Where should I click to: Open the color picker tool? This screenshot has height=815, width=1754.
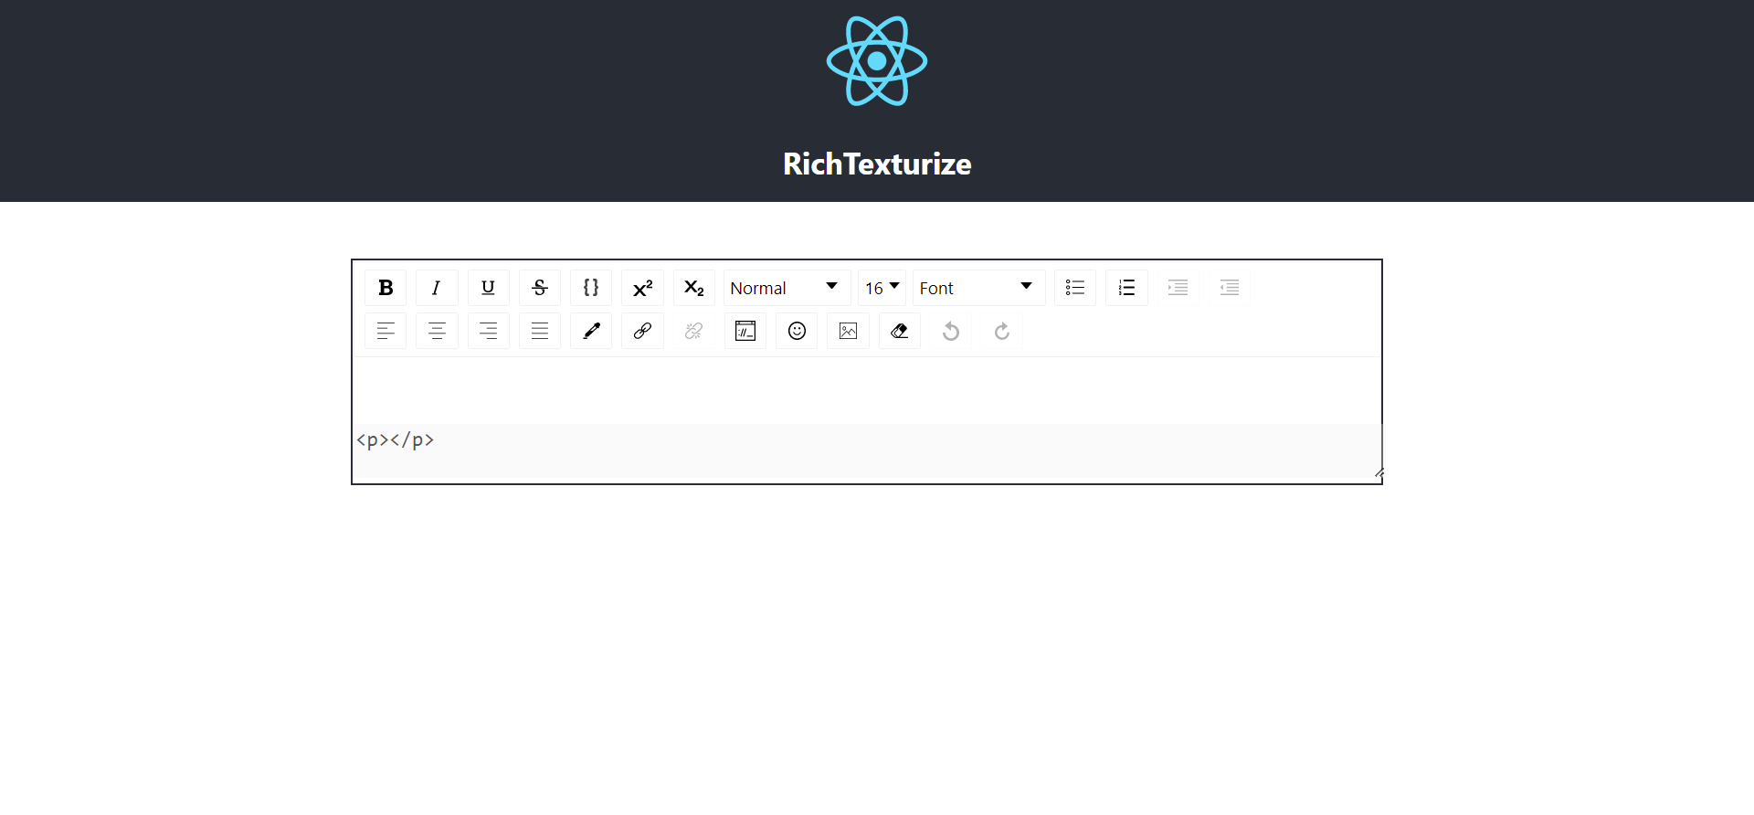pyautogui.click(x=591, y=331)
